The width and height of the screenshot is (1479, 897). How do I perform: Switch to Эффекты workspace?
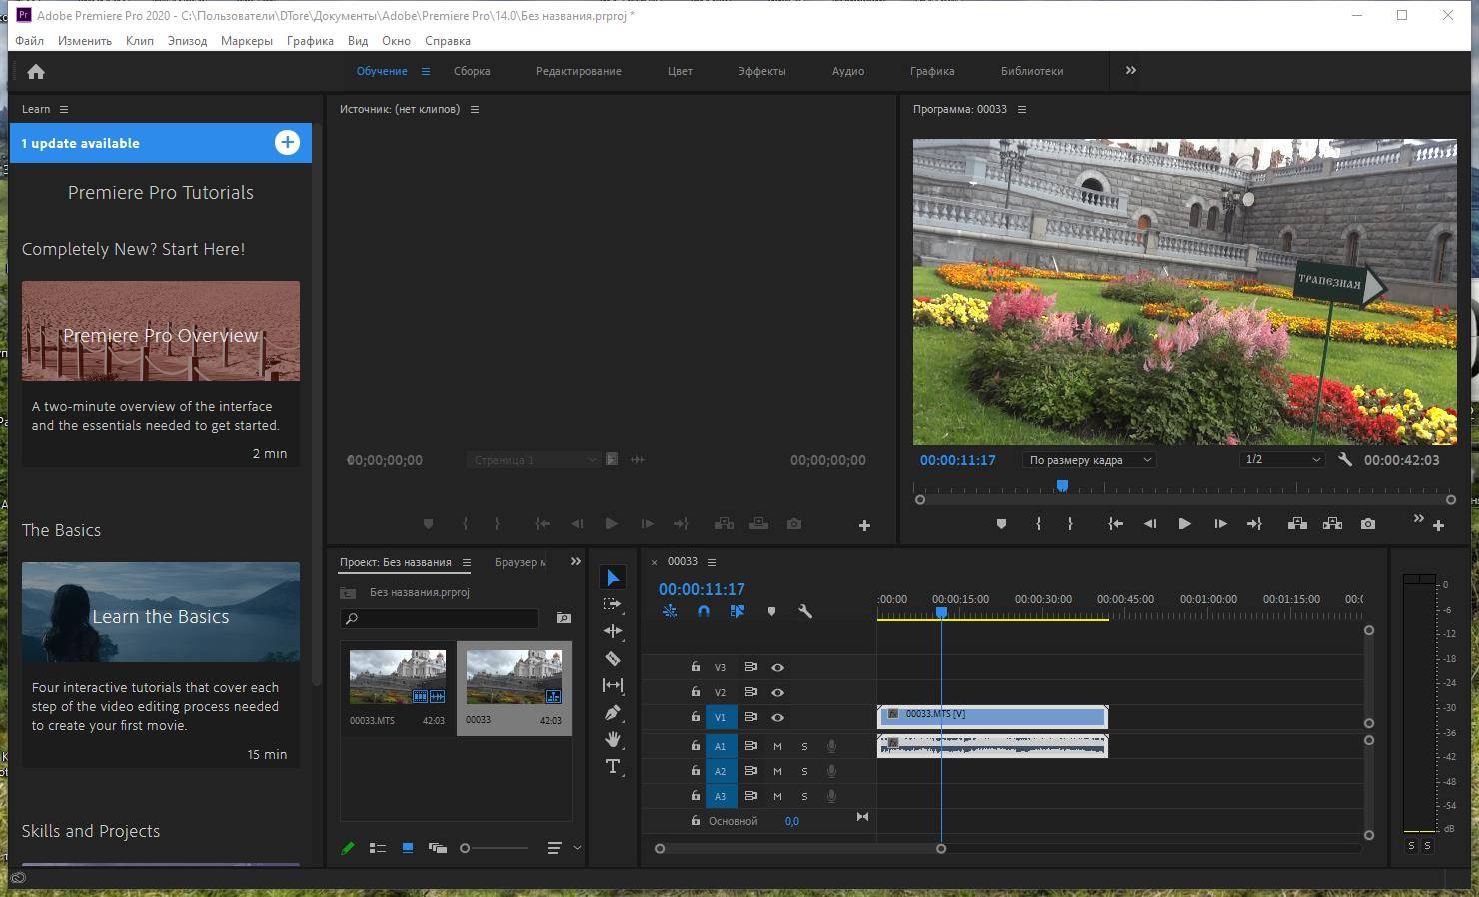(x=762, y=71)
